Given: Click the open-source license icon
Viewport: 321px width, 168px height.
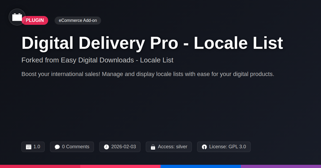Looking at the screenshot, I should click(204, 147).
